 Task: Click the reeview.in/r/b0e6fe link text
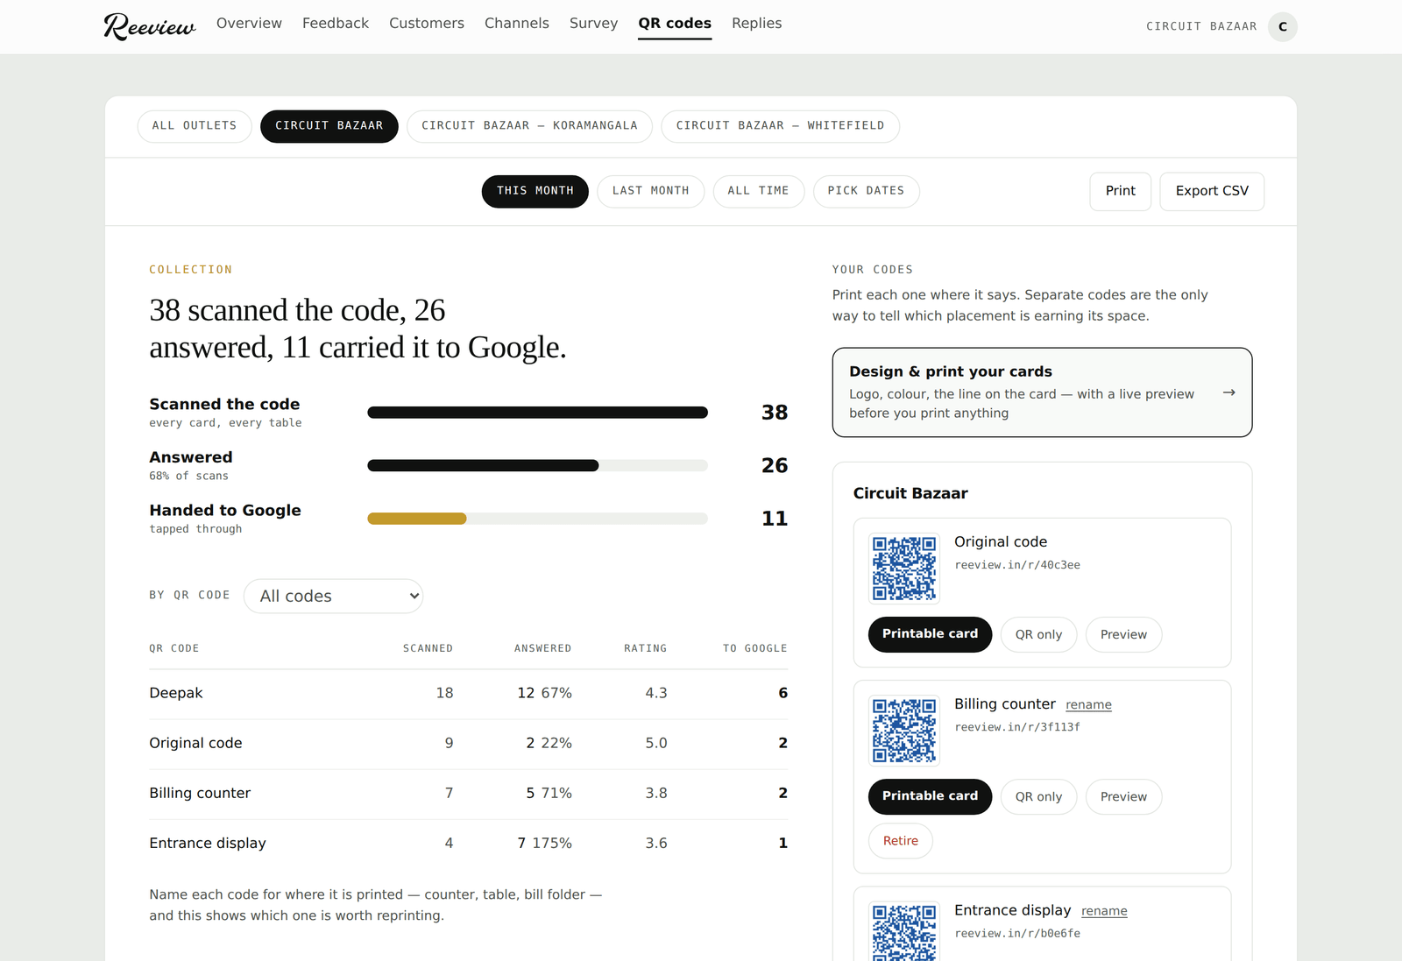coord(1017,934)
